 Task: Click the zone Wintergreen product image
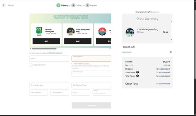pyautogui.click(x=130, y=32)
